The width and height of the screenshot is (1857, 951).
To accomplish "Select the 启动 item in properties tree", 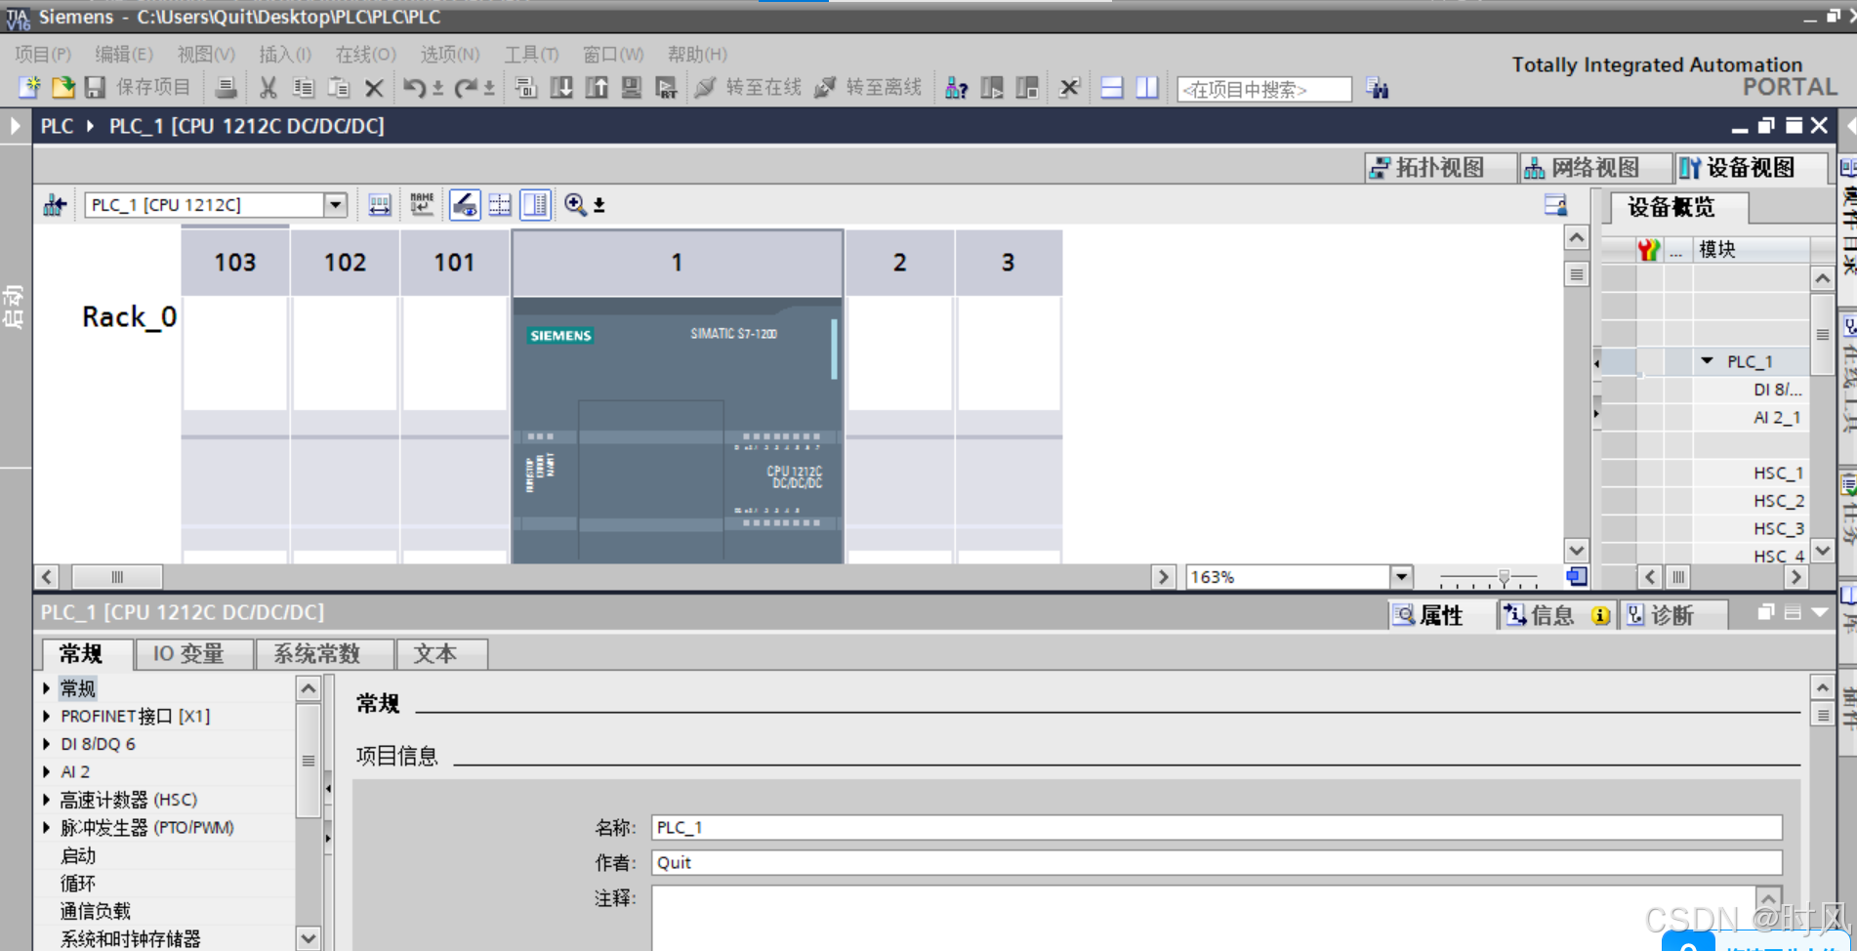I will pyautogui.click(x=78, y=856).
